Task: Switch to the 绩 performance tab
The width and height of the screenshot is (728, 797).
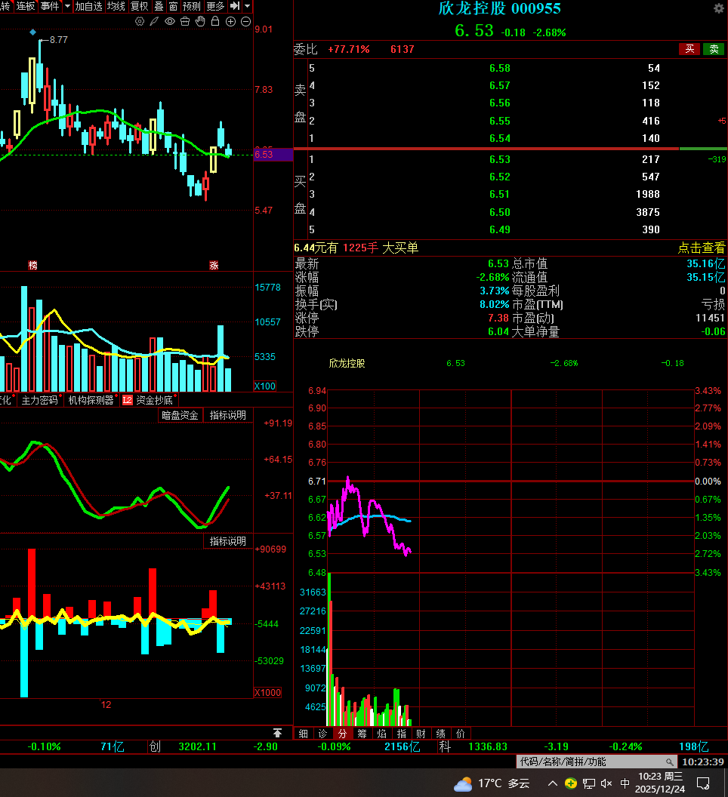Action: (x=440, y=734)
